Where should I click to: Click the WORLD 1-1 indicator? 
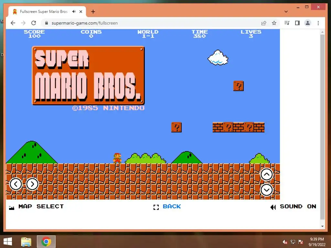pyautogui.click(x=148, y=34)
